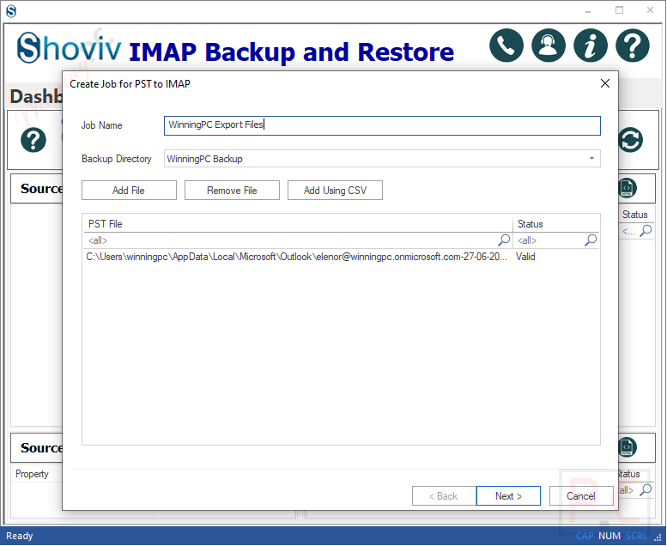The image size is (667, 546).
Task: Click the PST File column header
Action: 298,224
